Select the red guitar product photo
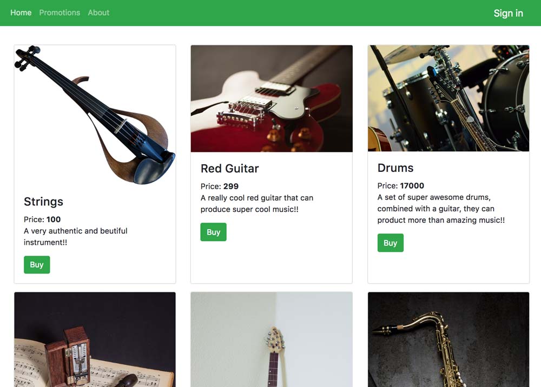 [272, 98]
